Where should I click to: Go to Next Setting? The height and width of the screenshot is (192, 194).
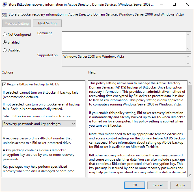pos(47,23)
